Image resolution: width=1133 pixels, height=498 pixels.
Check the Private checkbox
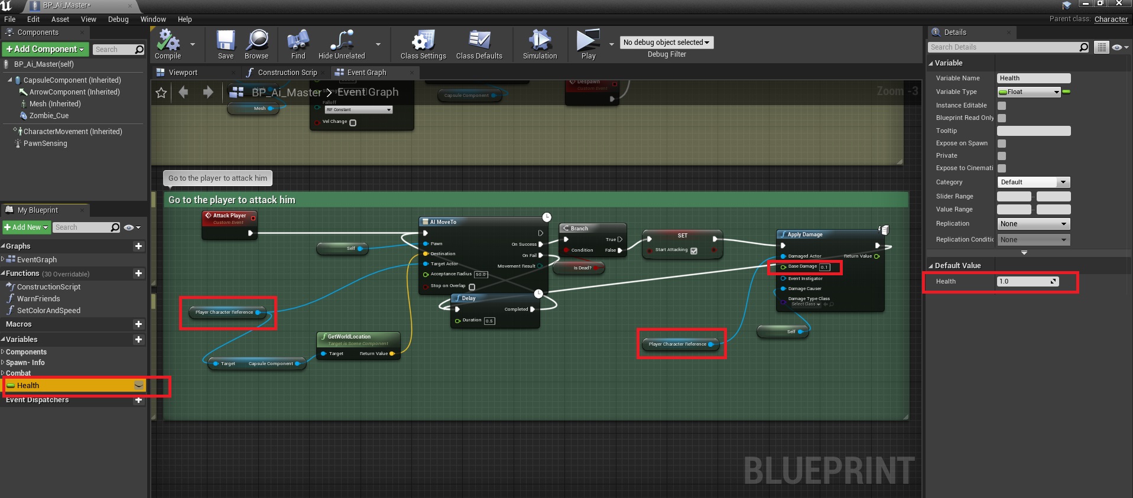pyautogui.click(x=1002, y=156)
